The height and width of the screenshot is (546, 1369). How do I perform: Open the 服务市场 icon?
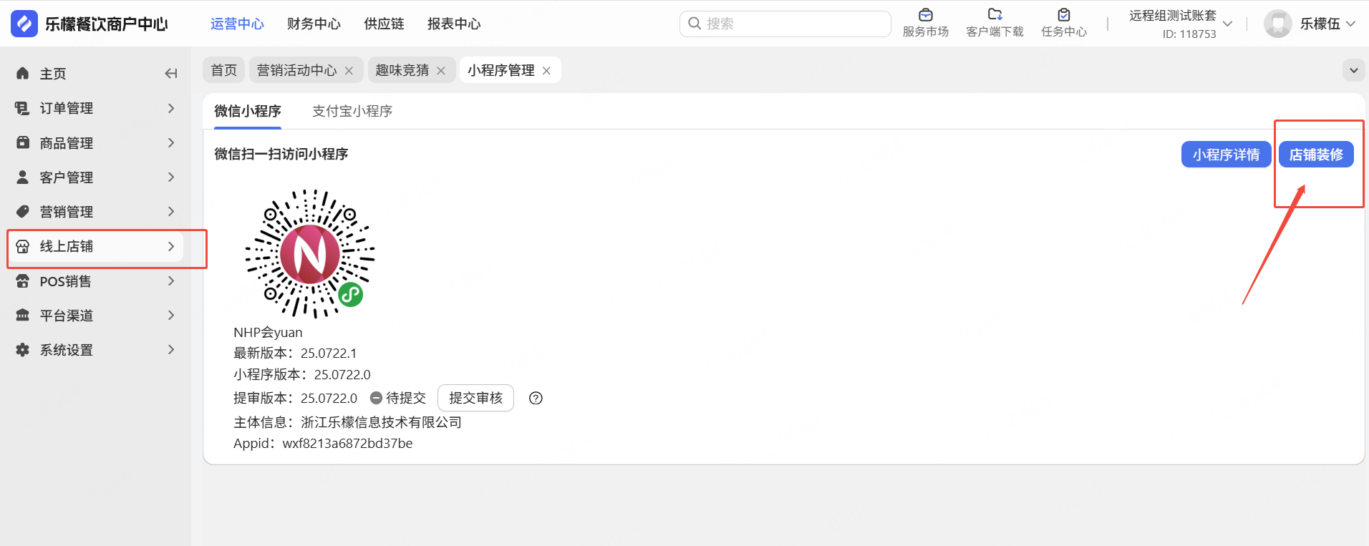[926, 14]
